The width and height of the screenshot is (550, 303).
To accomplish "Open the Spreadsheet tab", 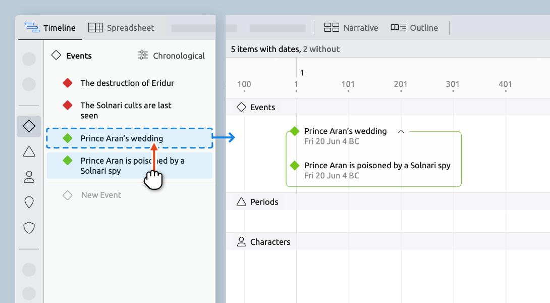I will click(x=121, y=28).
